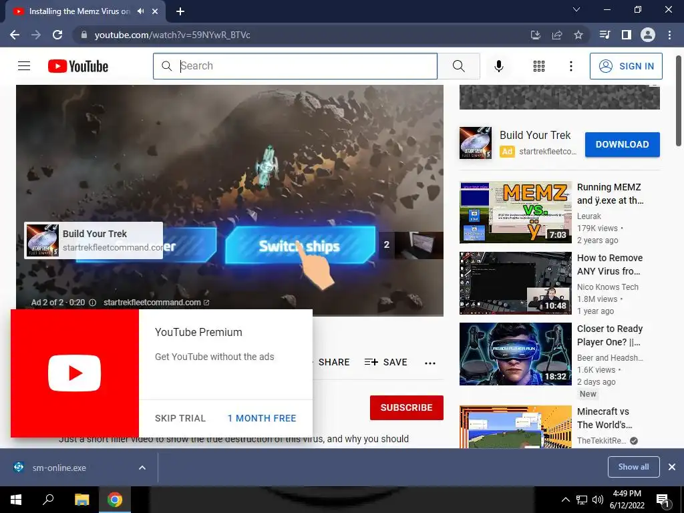Bookmark this page with star icon
The width and height of the screenshot is (684, 513).
tap(578, 35)
